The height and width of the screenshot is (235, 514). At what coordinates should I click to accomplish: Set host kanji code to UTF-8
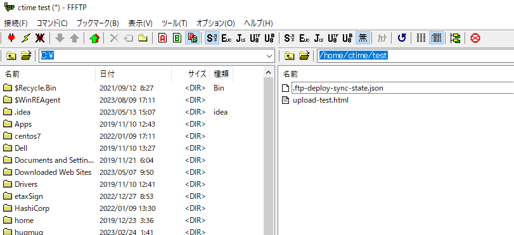[333, 39]
